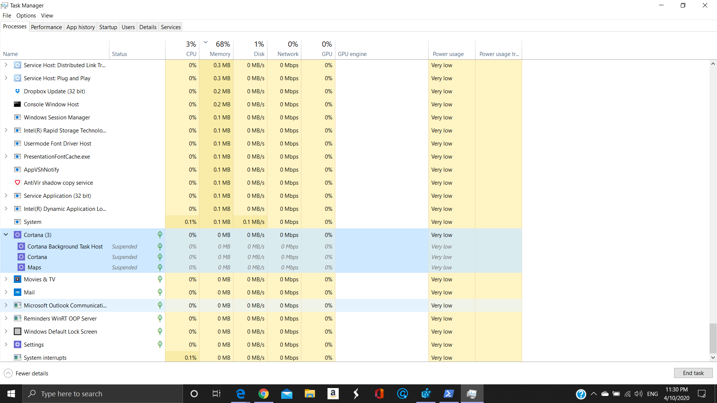Click the Cortana circle taskbar button

tap(194, 394)
